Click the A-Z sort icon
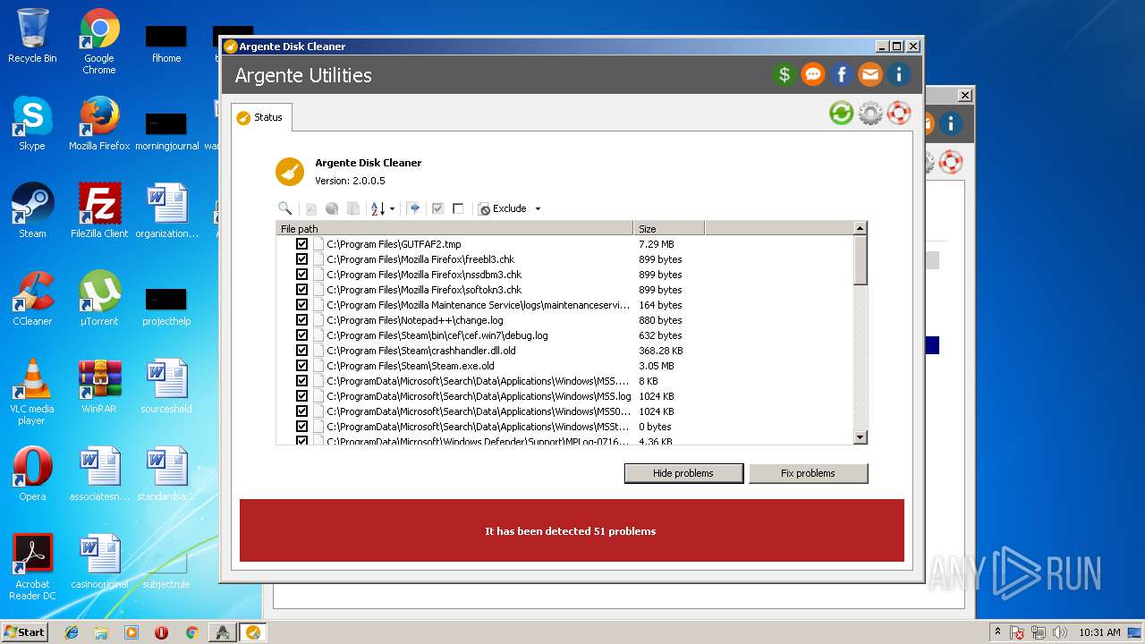The width and height of the screenshot is (1145, 644). pos(377,208)
